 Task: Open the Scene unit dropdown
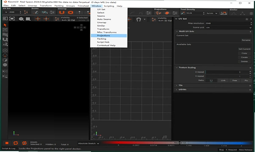[229, 27]
